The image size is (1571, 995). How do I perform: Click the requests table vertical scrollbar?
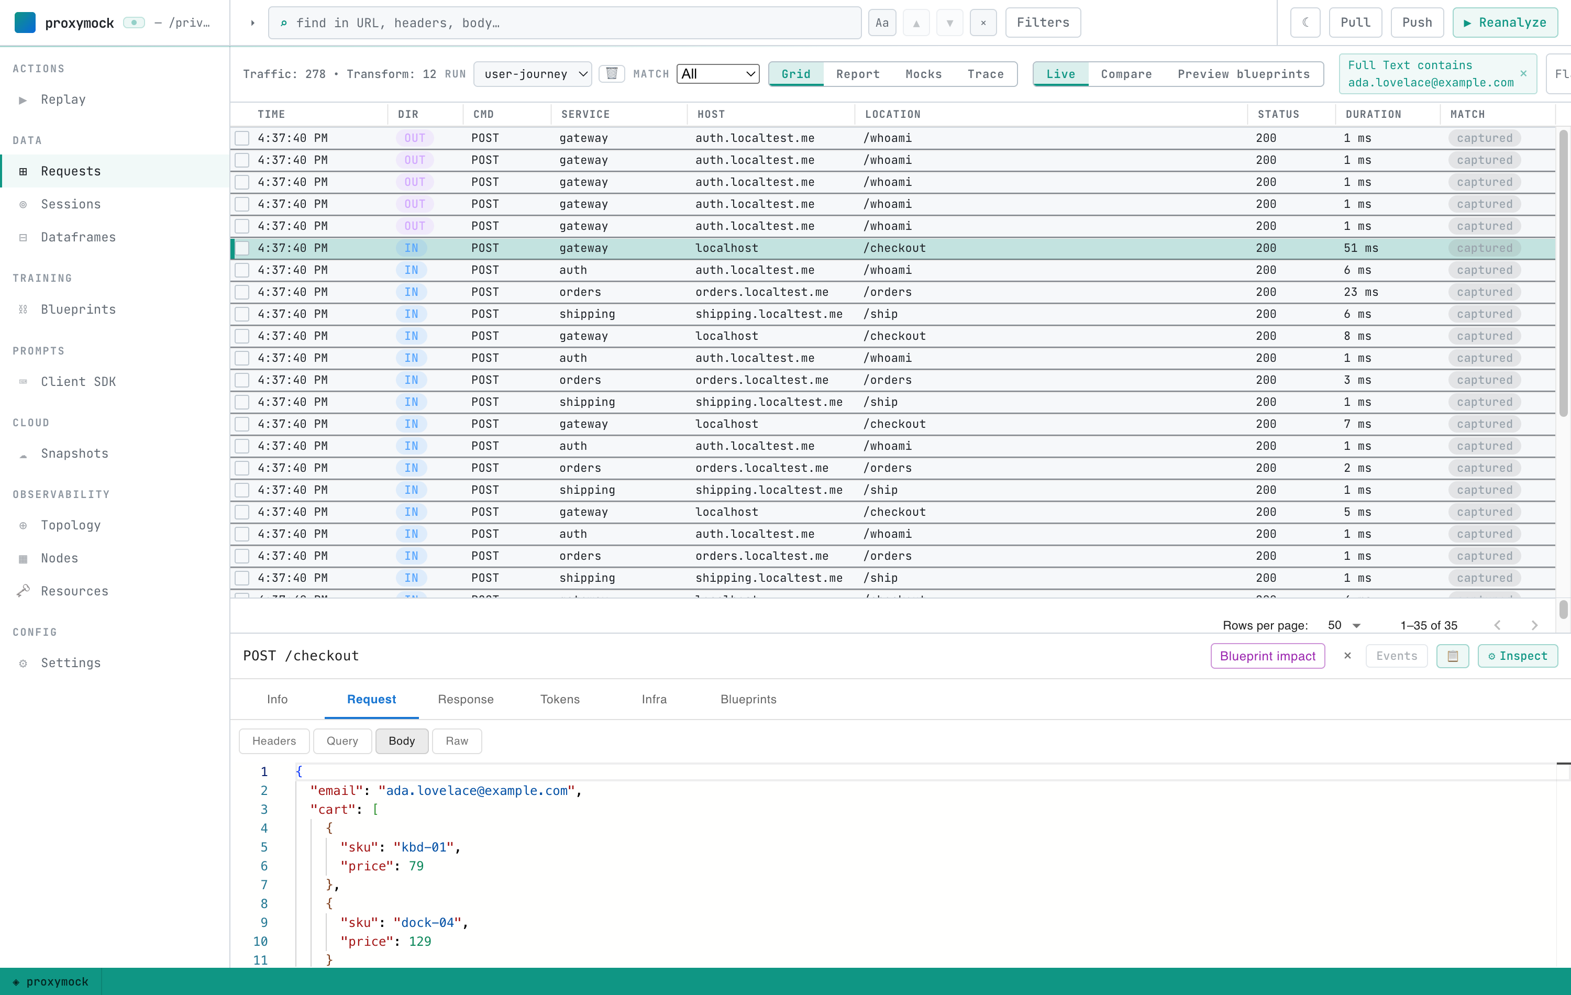coord(1563,274)
